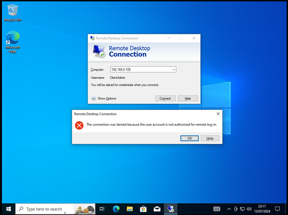The height and width of the screenshot is (215, 288).
Task: Show hidden system tray icons
Action: tap(229, 209)
